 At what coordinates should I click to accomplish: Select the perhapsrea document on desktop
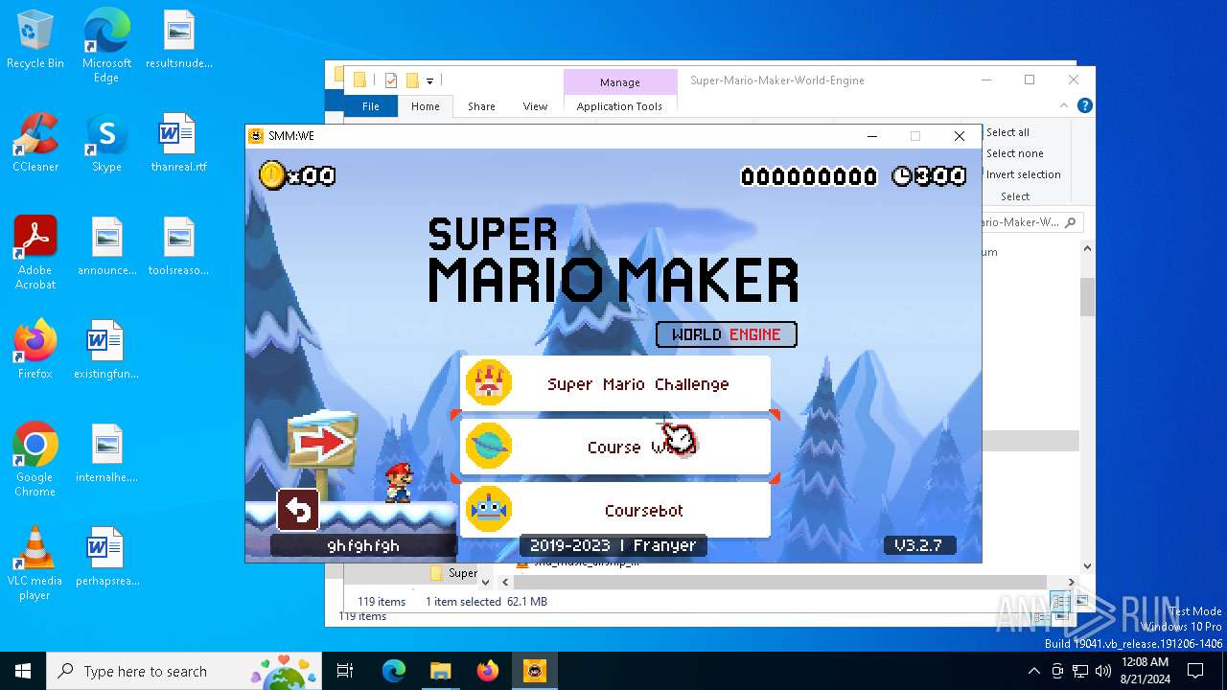[x=106, y=557]
